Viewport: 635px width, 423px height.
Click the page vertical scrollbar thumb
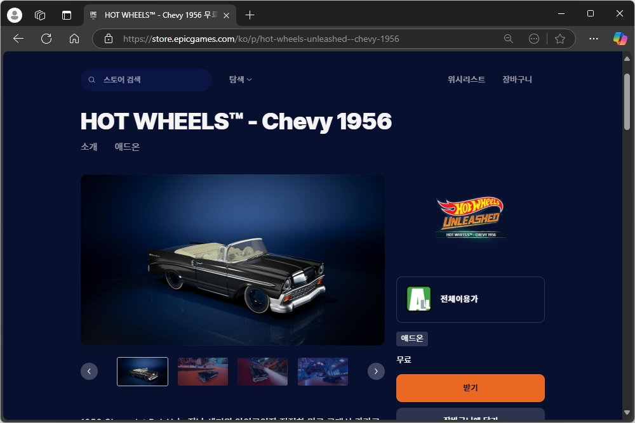coord(627,101)
